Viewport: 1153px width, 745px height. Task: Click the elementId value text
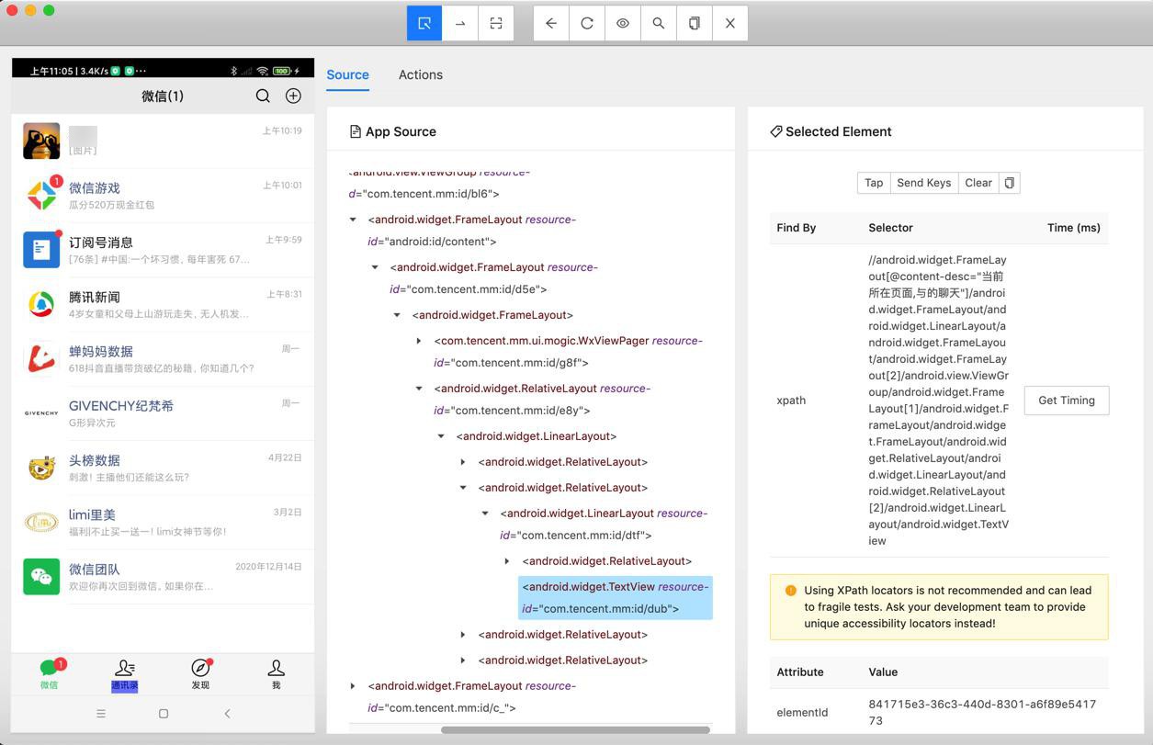[982, 712]
